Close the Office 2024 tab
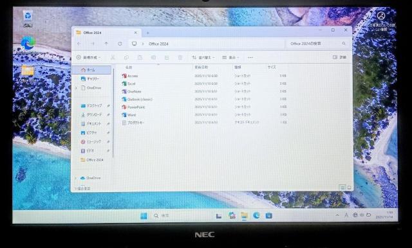The width and height of the screenshot is (412, 248). pos(136,33)
